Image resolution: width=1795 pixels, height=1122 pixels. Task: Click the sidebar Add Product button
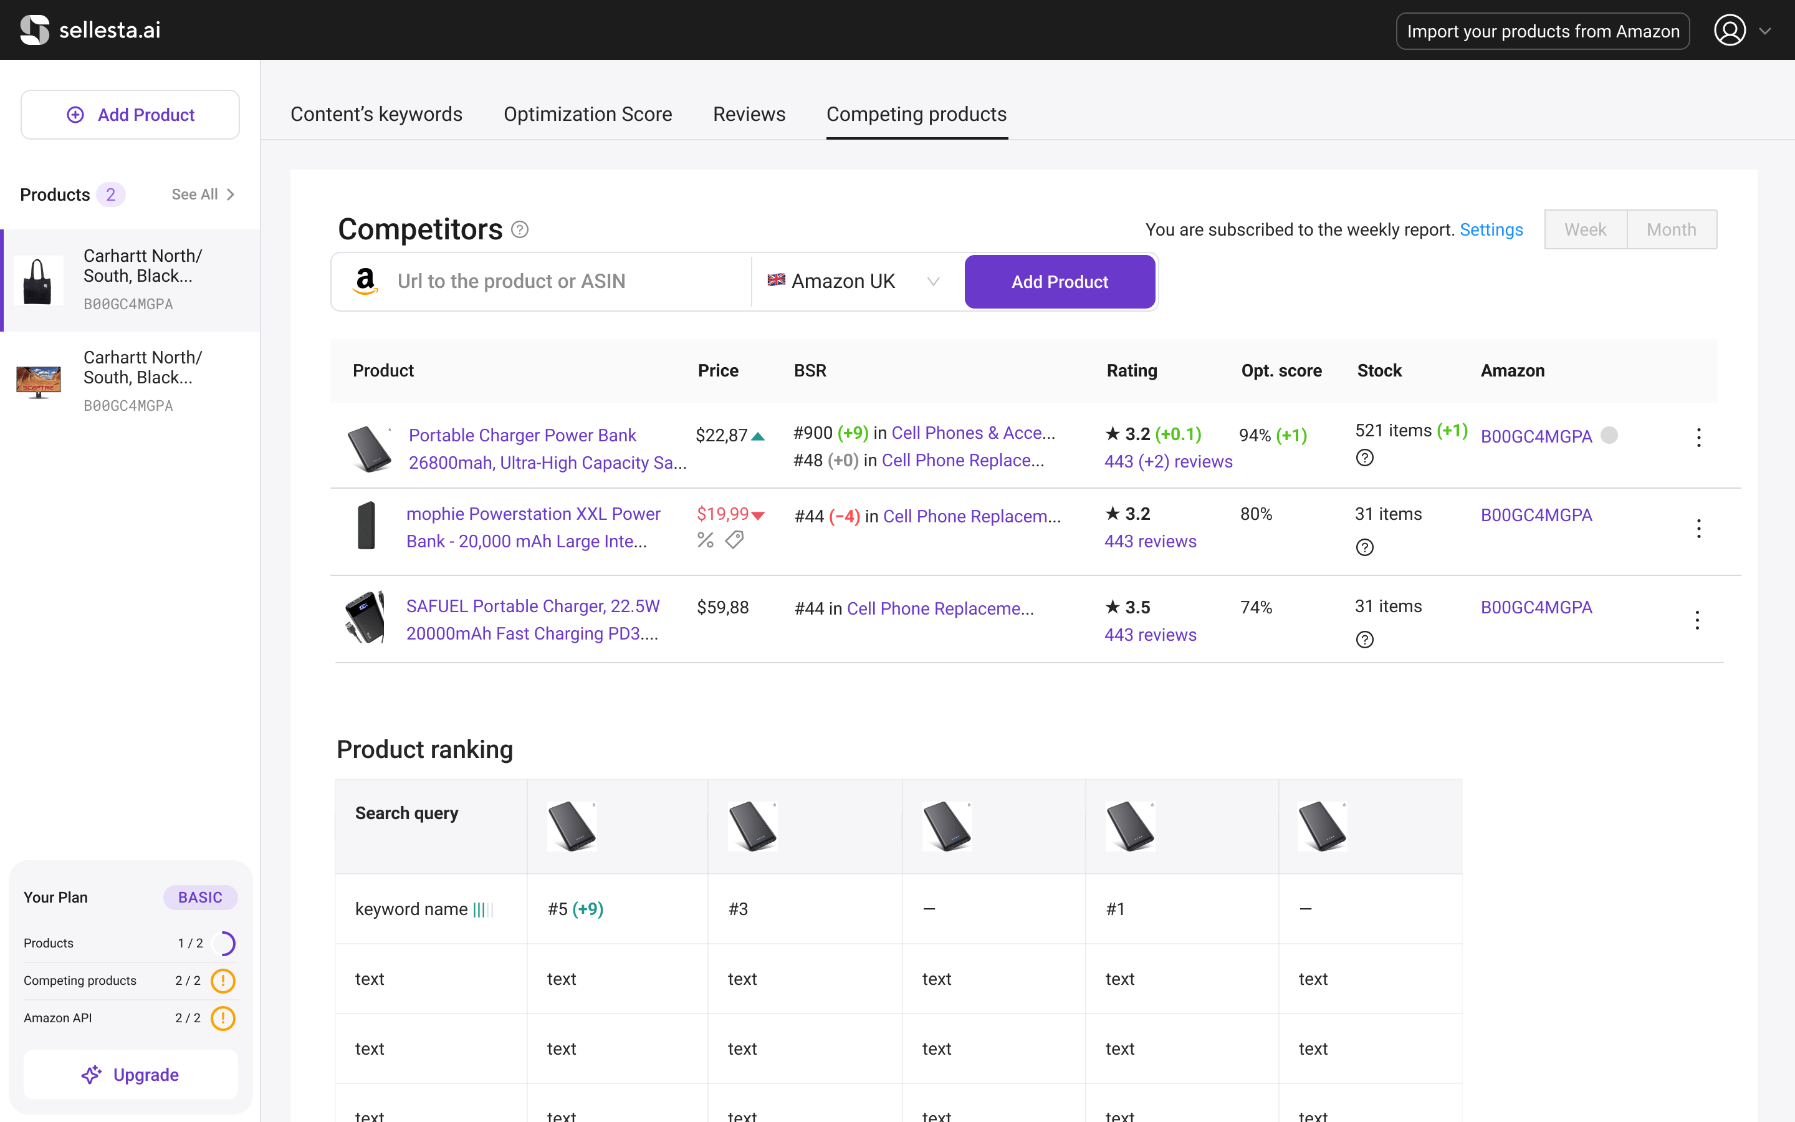click(x=130, y=115)
